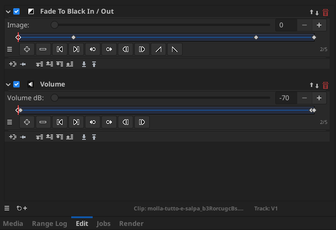The height and width of the screenshot is (230, 336).
Task: Open the Volume keyframe editor hamburger menu
Action: click(10, 122)
